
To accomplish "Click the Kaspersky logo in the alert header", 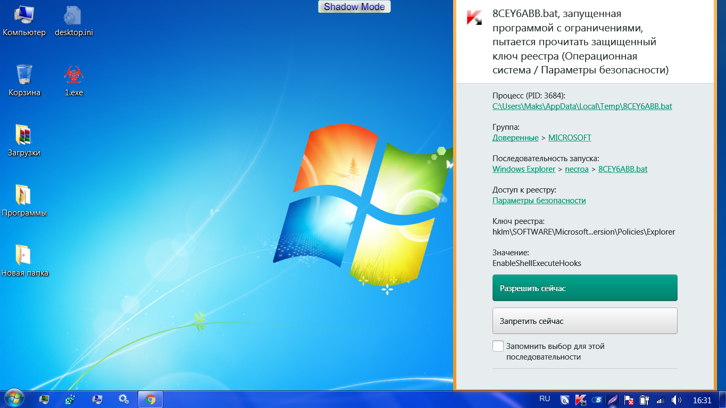I will pyautogui.click(x=474, y=18).
